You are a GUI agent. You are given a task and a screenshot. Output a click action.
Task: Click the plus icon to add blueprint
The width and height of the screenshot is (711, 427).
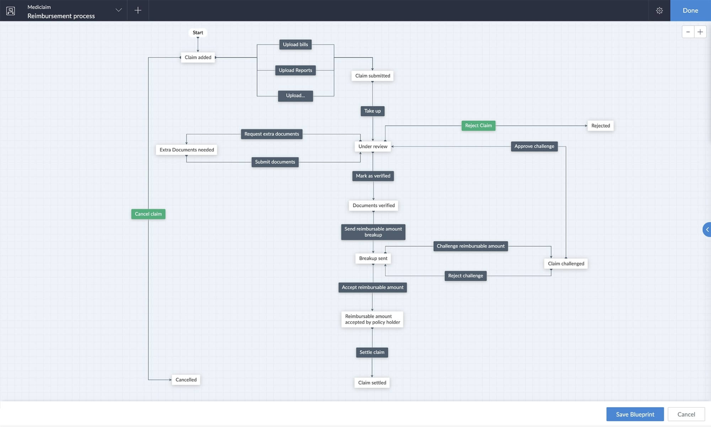point(138,10)
